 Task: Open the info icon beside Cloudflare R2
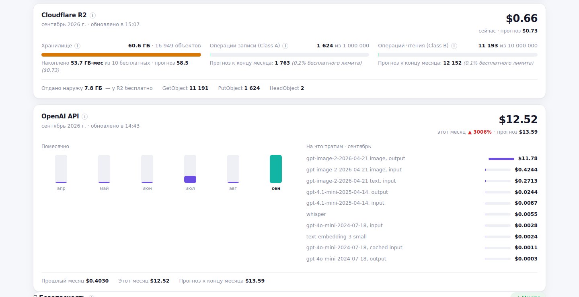(x=92, y=15)
